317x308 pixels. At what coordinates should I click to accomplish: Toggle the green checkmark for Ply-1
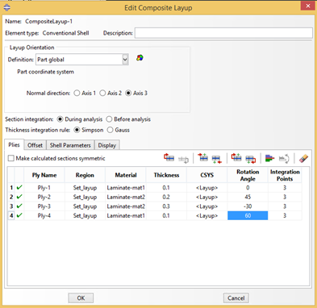tap(19, 188)
